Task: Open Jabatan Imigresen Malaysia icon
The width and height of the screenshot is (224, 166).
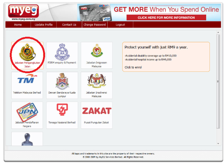Action: pyautogui.click(x=97, y=51)
